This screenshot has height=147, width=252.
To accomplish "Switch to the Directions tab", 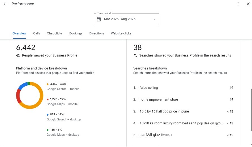I will [x=97, y=33].
